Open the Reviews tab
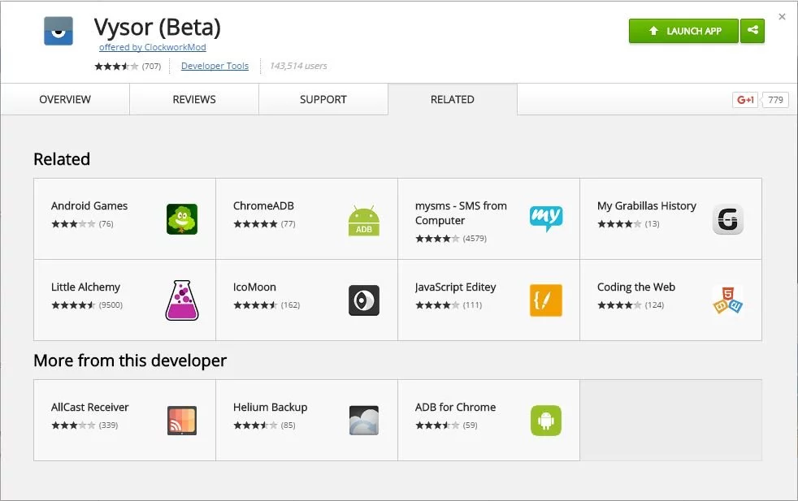 point(194,99)
